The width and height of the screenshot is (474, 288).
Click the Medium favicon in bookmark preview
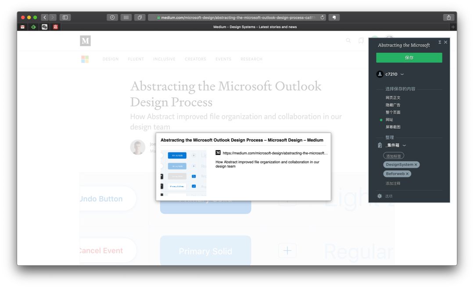218,153
